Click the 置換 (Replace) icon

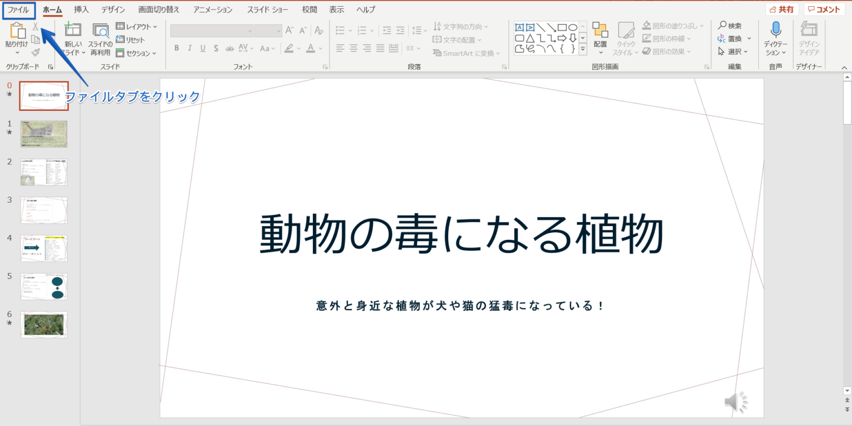pos(733,38)
